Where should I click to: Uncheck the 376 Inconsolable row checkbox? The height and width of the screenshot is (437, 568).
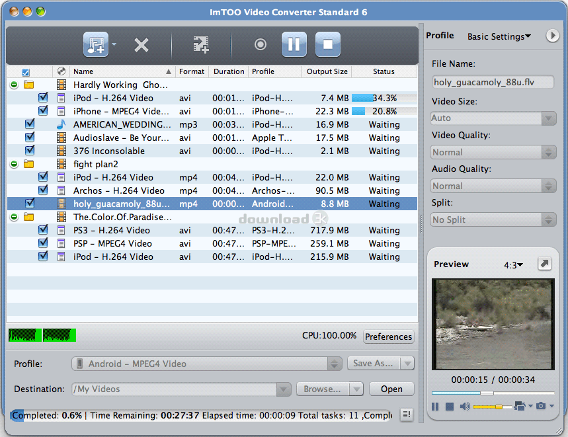[x=30, y=150]
